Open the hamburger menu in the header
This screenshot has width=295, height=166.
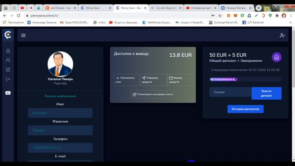[x=24, y=36]
